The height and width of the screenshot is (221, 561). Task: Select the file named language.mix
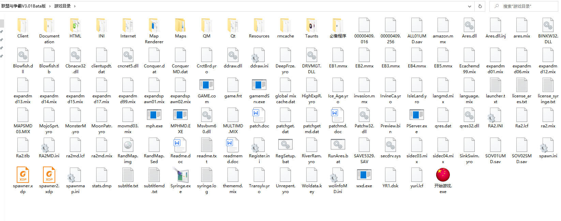(469, 92)
